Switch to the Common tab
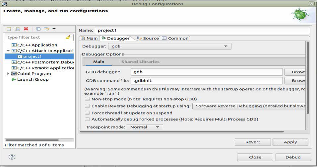Viewport: 317px width, 167px height. pyautogui.click(x=175, y=38)
